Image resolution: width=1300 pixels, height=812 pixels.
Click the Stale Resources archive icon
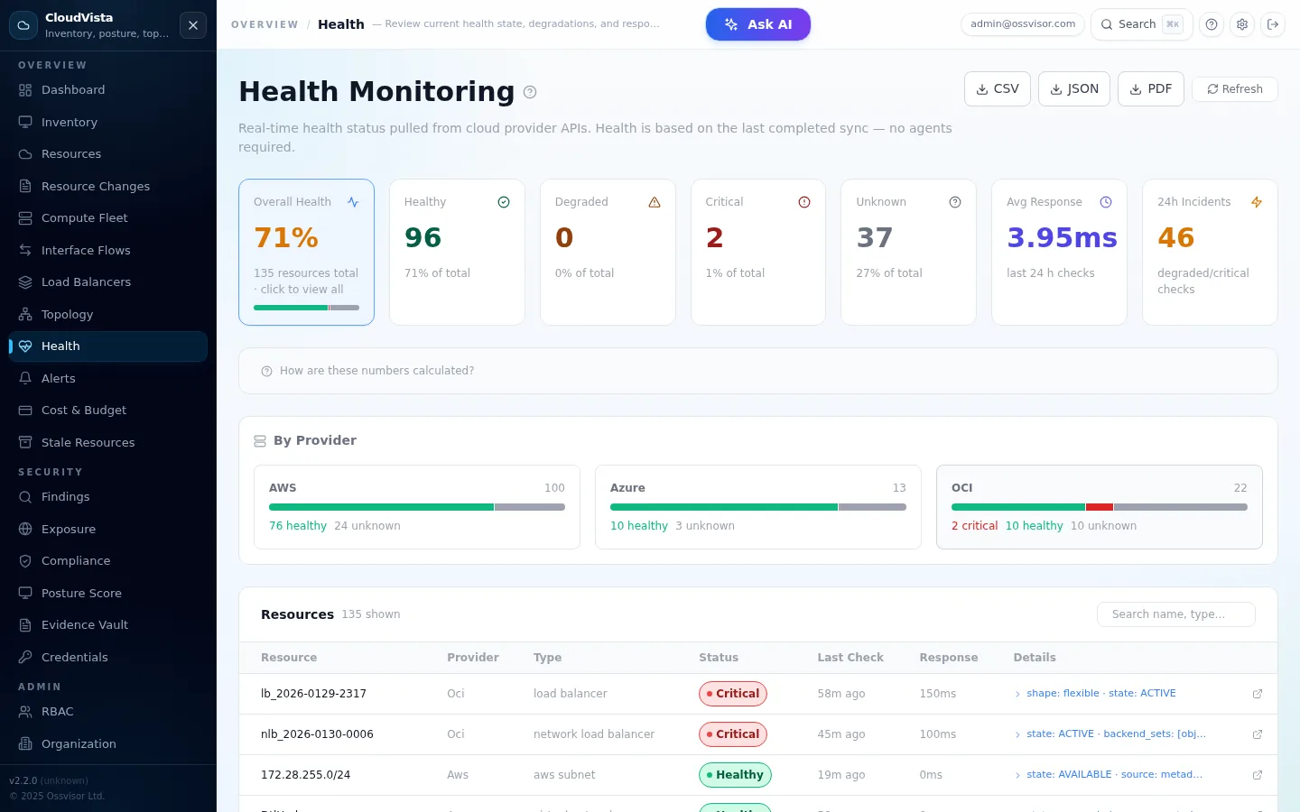(x=25, y=442)
